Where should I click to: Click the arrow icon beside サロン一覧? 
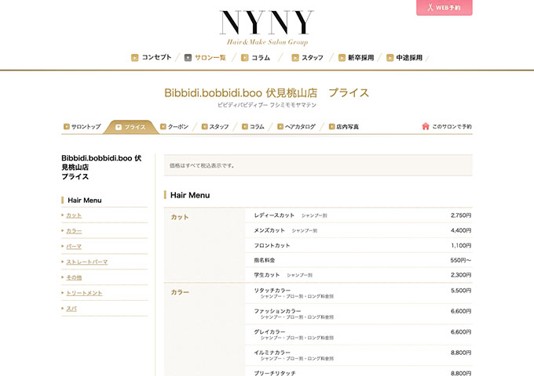(188, 57)
